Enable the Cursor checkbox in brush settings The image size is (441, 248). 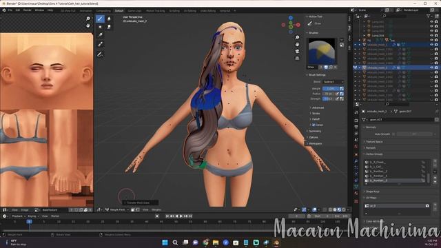tap(314, 125)
